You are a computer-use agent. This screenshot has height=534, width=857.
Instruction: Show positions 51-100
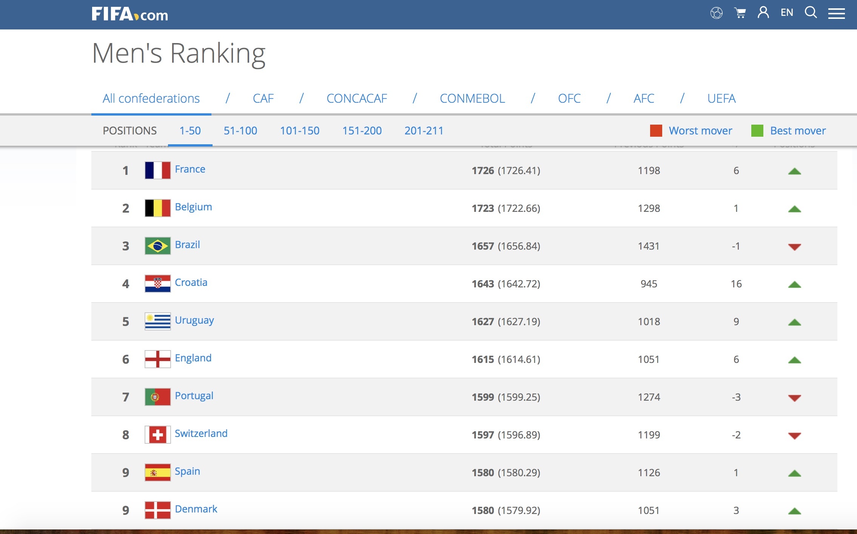[240, 131]
